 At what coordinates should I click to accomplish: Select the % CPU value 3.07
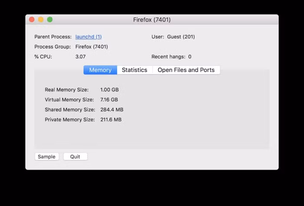click(x=81, y=57)
